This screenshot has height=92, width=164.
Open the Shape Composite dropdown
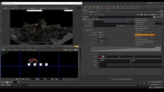(102, 35)
